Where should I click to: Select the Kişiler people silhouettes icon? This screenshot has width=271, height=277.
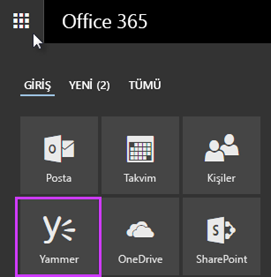click(x=222, y=148)
